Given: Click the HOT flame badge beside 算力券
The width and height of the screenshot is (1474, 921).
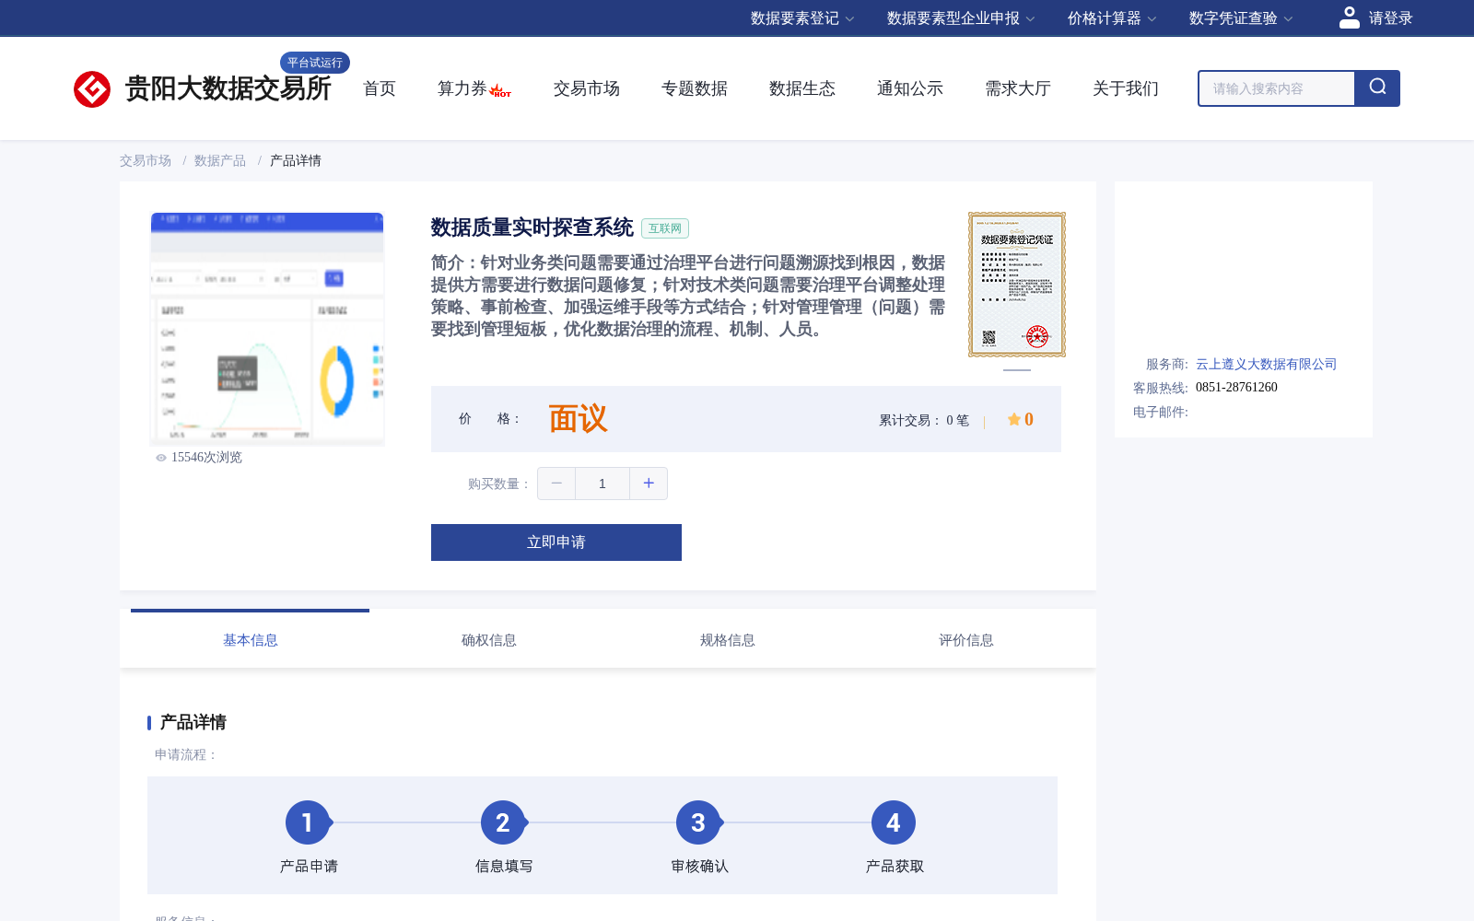Looking at the screenshot, I should pos(500,90).
